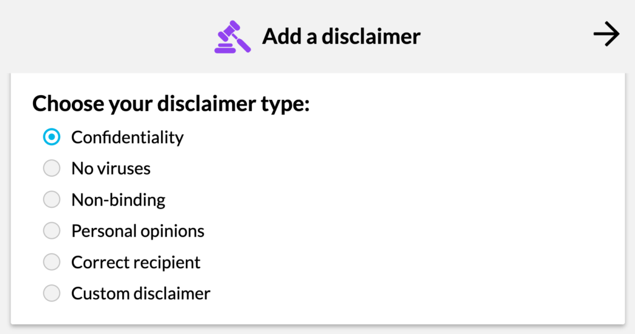Screen dimensions: 635x334
Task: Enable the Correct recipient radio circle
Action: [52, 262]
